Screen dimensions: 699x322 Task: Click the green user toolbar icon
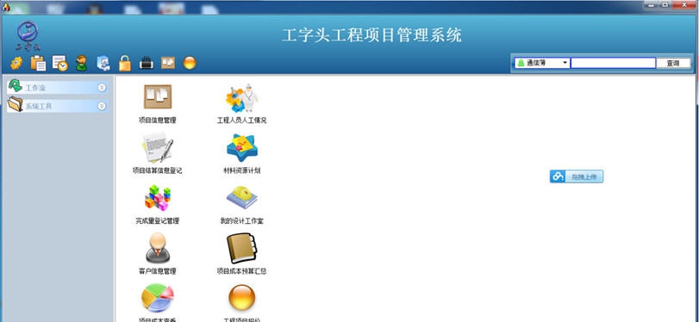[x=81, y=63]
